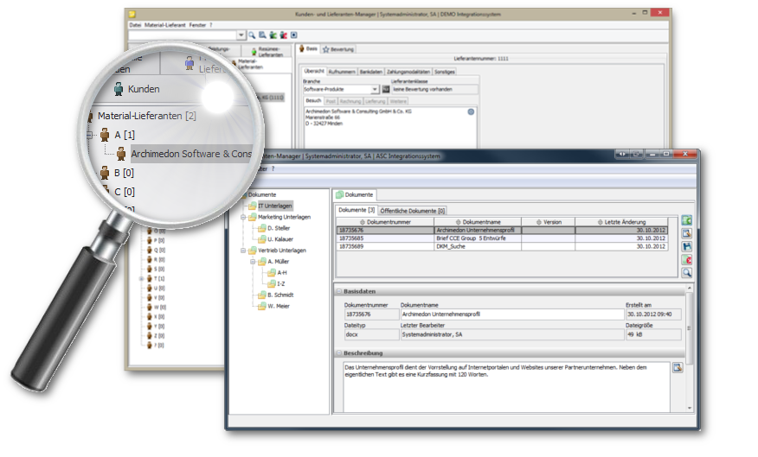758x457 pixels.
Task: Select row Brief CCE Group 5 Entwürfe
Action: [x=502, y=238]
